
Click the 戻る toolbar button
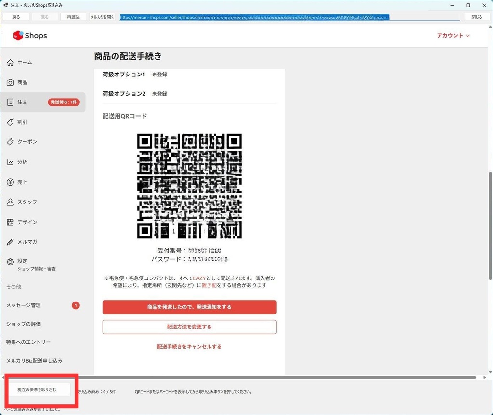tap(16, 17)
